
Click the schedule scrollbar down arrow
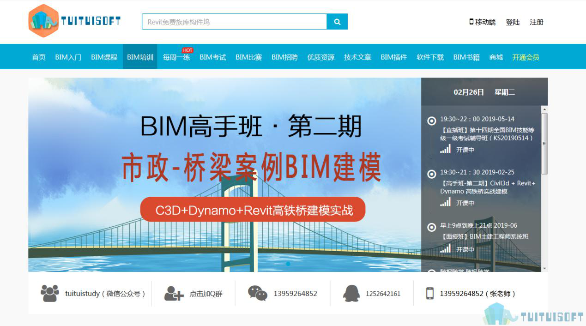coord(544,268)
